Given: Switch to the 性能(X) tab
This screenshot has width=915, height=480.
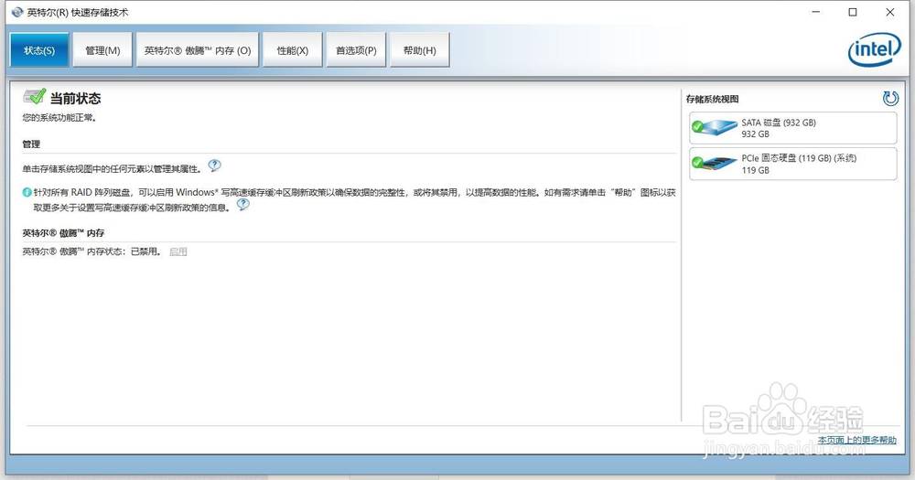Looking at the screenshot, I should (293, 50).
